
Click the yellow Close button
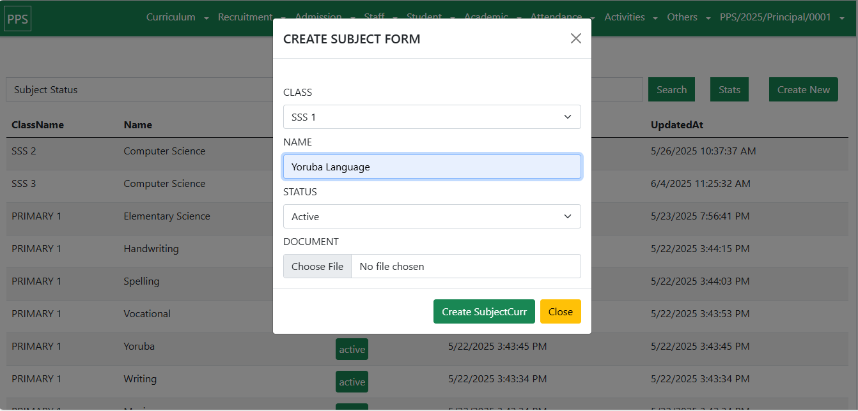(560, 311)
